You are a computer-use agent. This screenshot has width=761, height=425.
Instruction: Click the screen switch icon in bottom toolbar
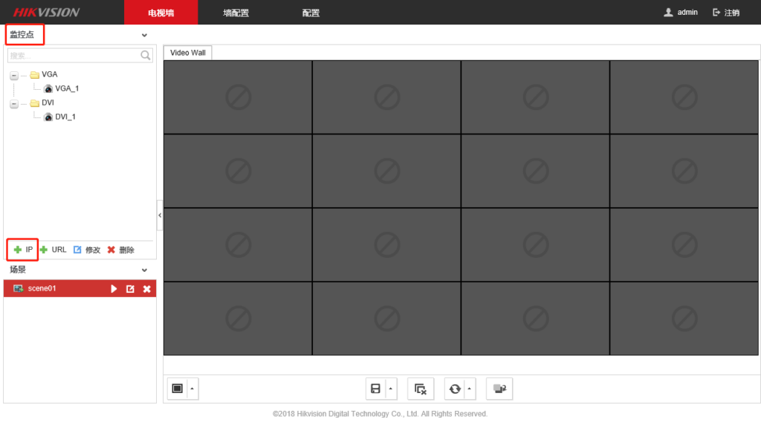click(499, 389)
